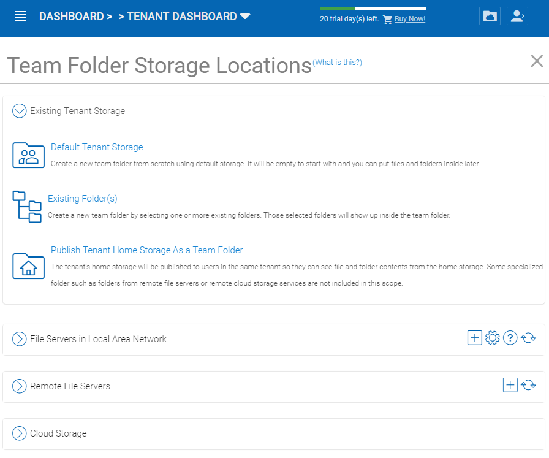Open File Servers in LAN settings gear
Image resolution: width=549 pixels, height=458 pixels.
pos(492,338)
